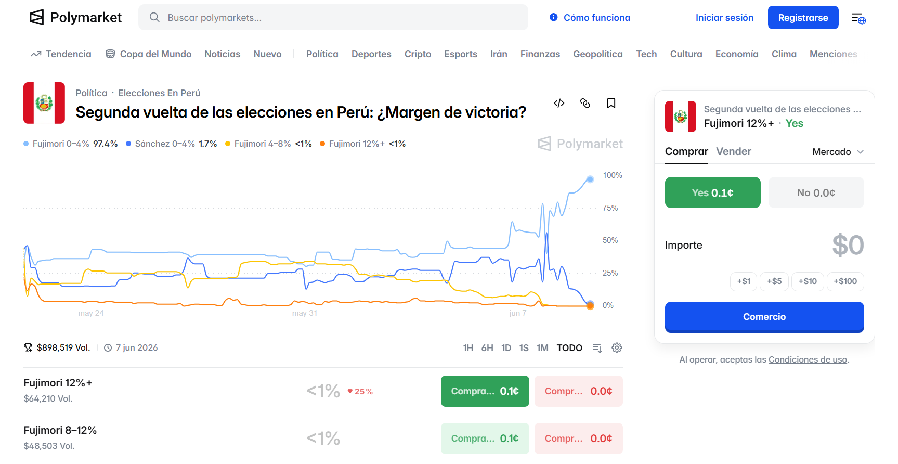Open the Tendencia category

[61, 54]
